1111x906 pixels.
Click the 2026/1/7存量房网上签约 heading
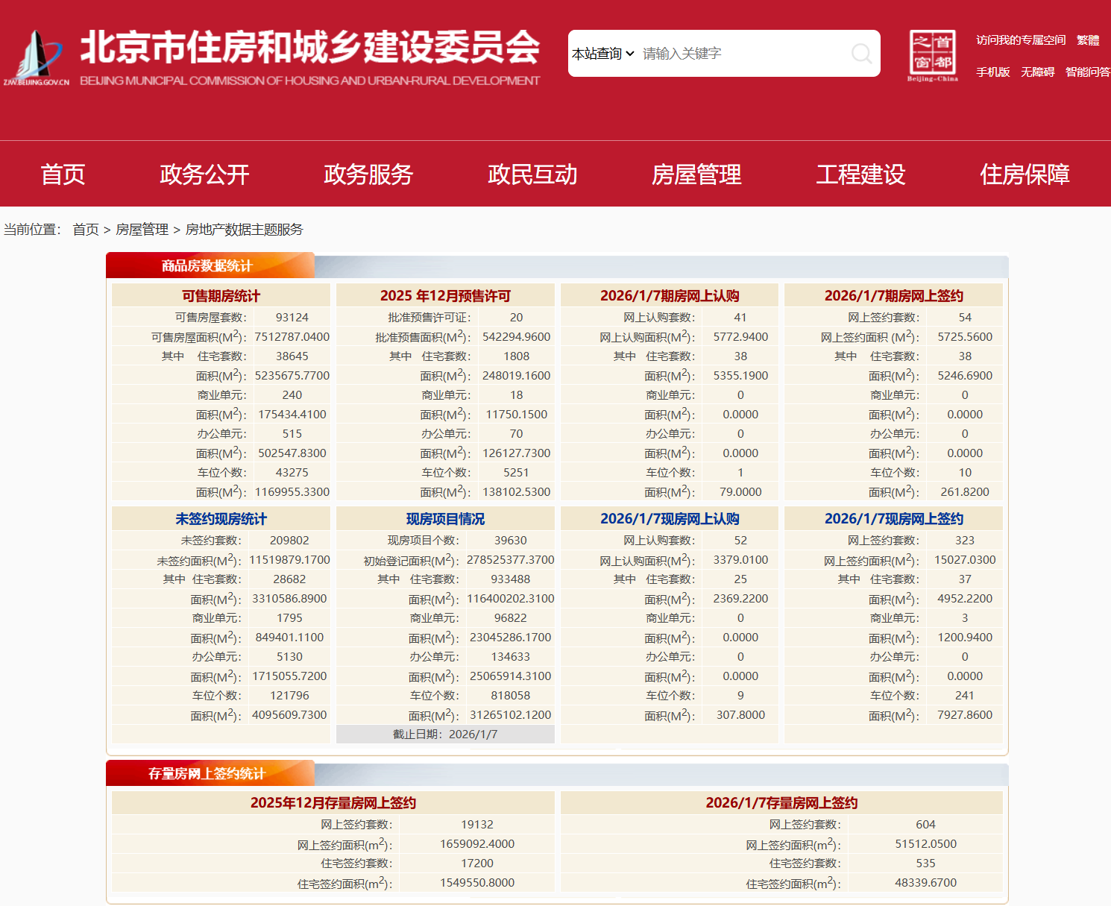pyautogui.click(x=781, y=803)
